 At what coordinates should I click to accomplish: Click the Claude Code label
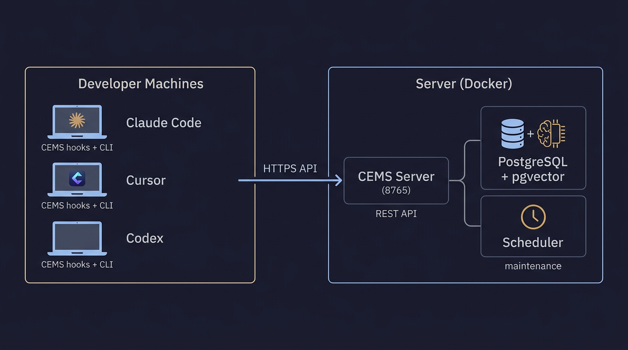coord(163,123)
